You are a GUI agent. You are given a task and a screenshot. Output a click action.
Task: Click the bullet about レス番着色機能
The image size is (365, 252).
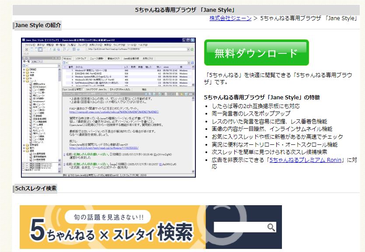point(269,121)
